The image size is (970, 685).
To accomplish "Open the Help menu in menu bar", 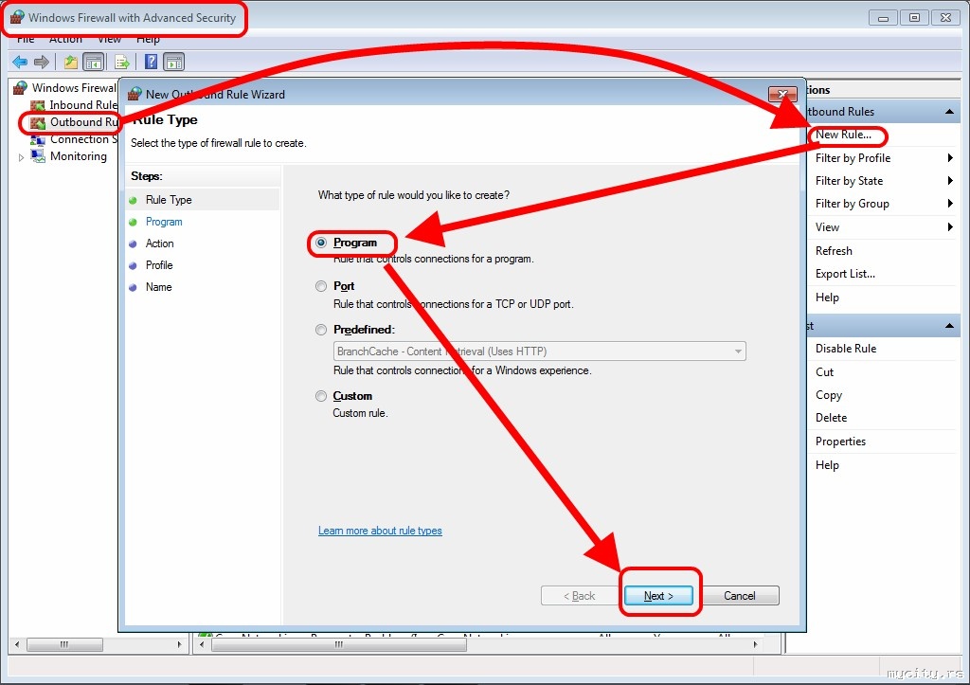I will [148, 39].
